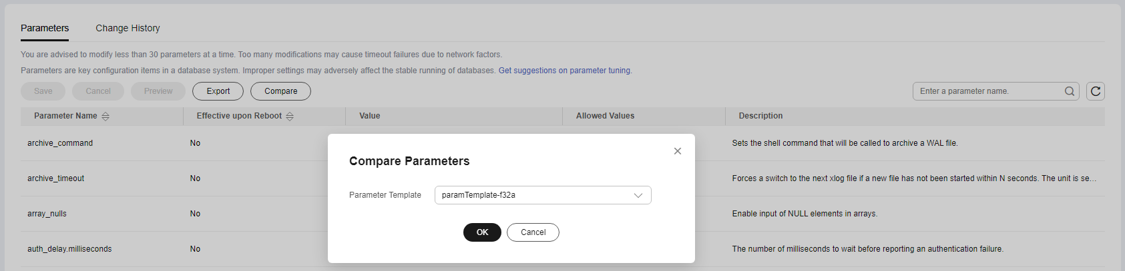Confirm comparison with OK button

(482, 232)
